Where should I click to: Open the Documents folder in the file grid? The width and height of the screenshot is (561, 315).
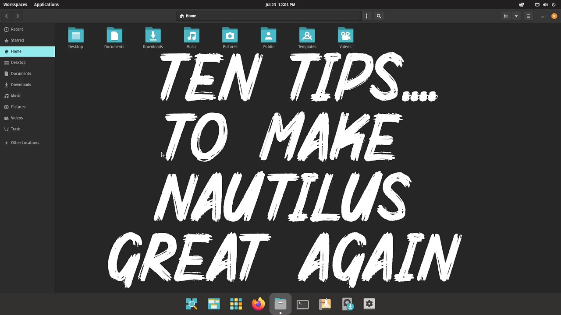pyautogui.click(x=114, y=38)
